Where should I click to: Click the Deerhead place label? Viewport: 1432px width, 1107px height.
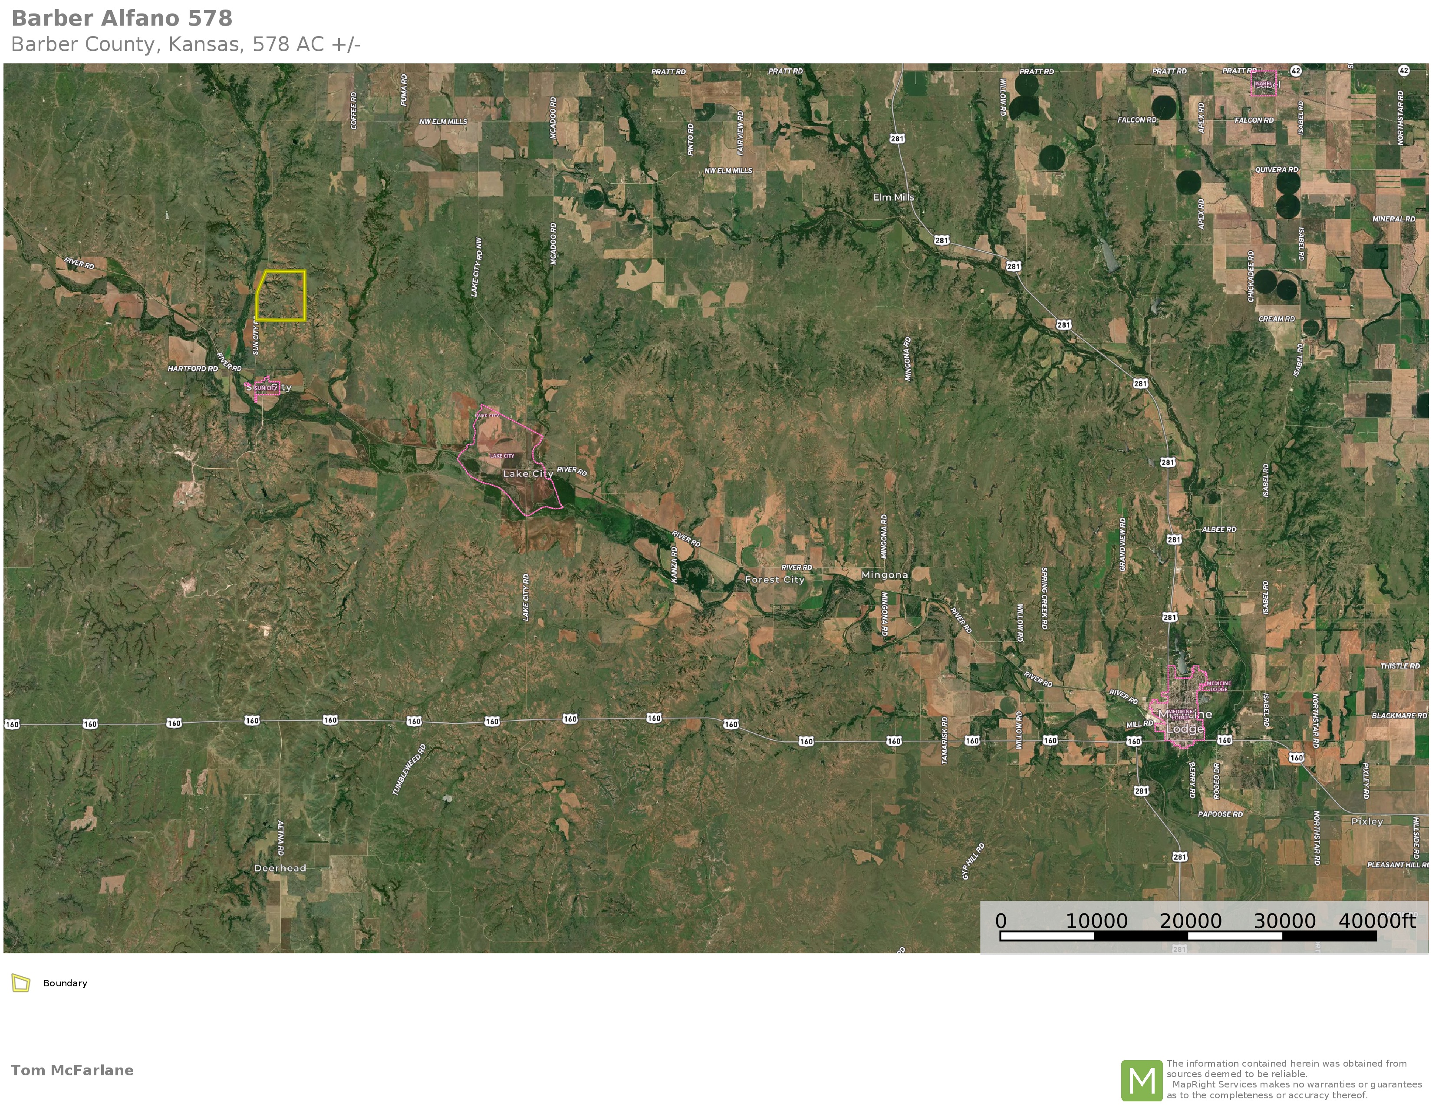[280, 868]
